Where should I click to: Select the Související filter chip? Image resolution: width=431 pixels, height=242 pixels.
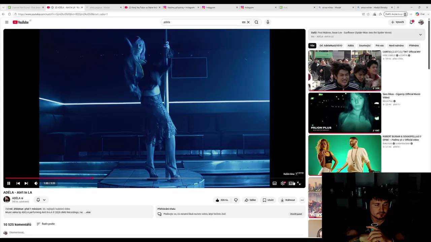point(365,46)
